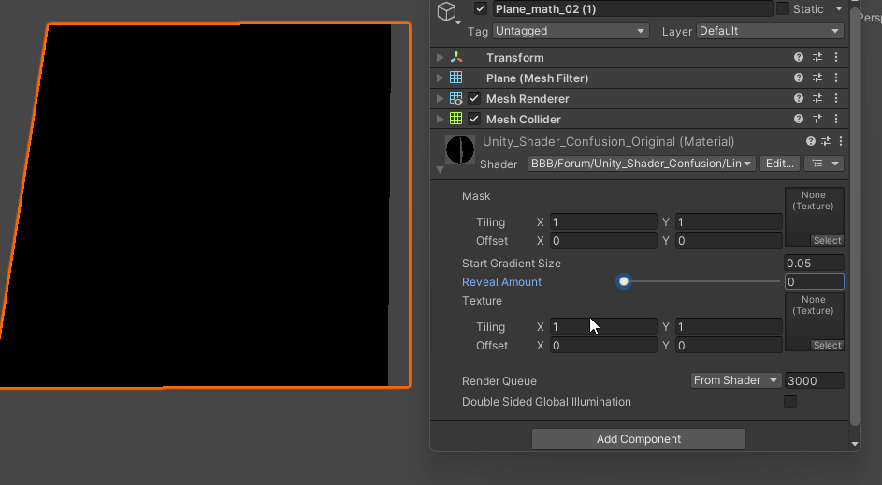Screen dimensions: 882x485
Task: Click the Mesh Renderer icon
Action: click(456, 98)
